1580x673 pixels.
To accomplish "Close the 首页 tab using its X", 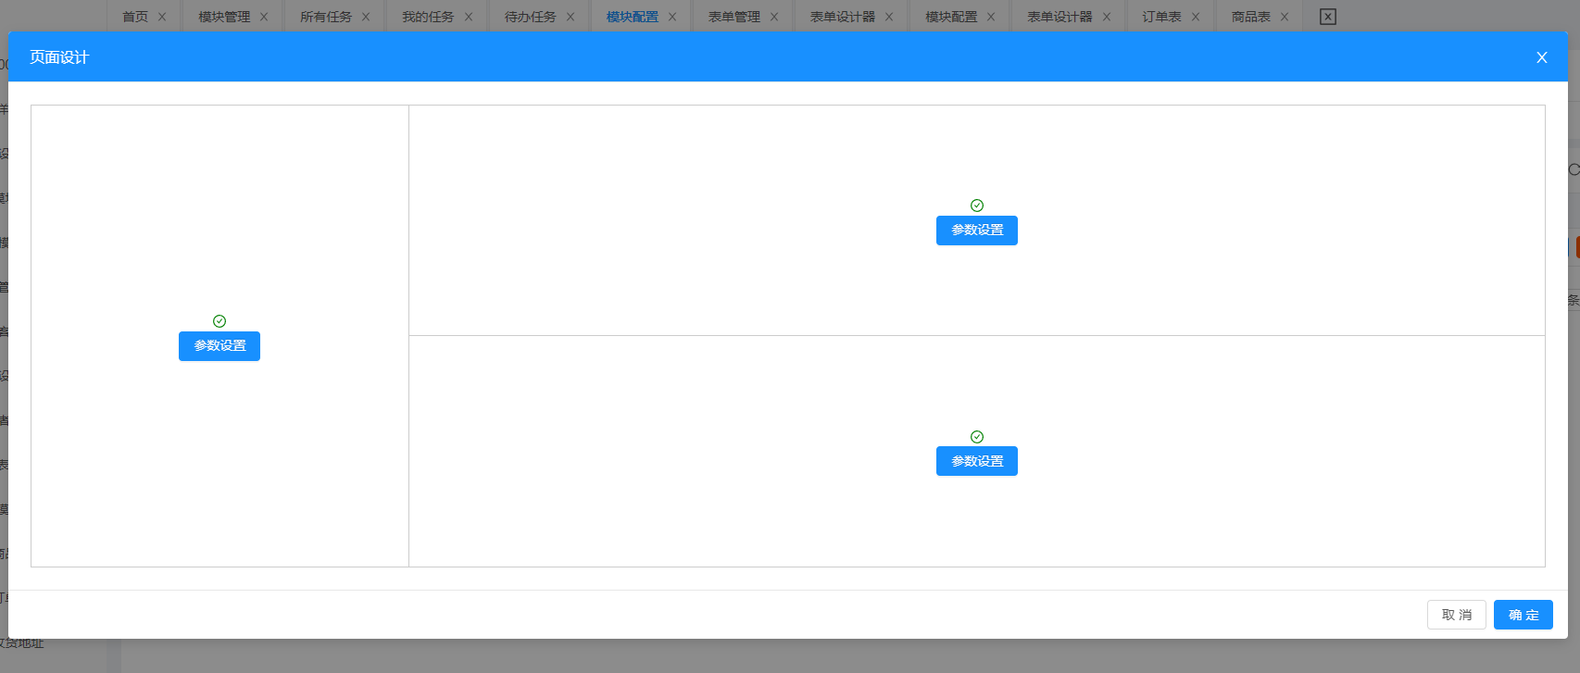I will pyautogui.click(x=162, y=17).
